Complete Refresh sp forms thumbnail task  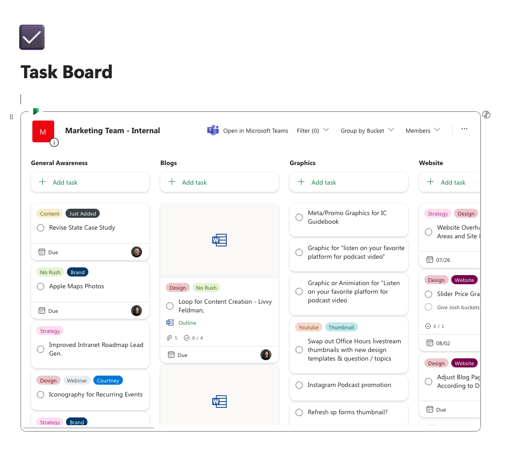click(299, 412)
